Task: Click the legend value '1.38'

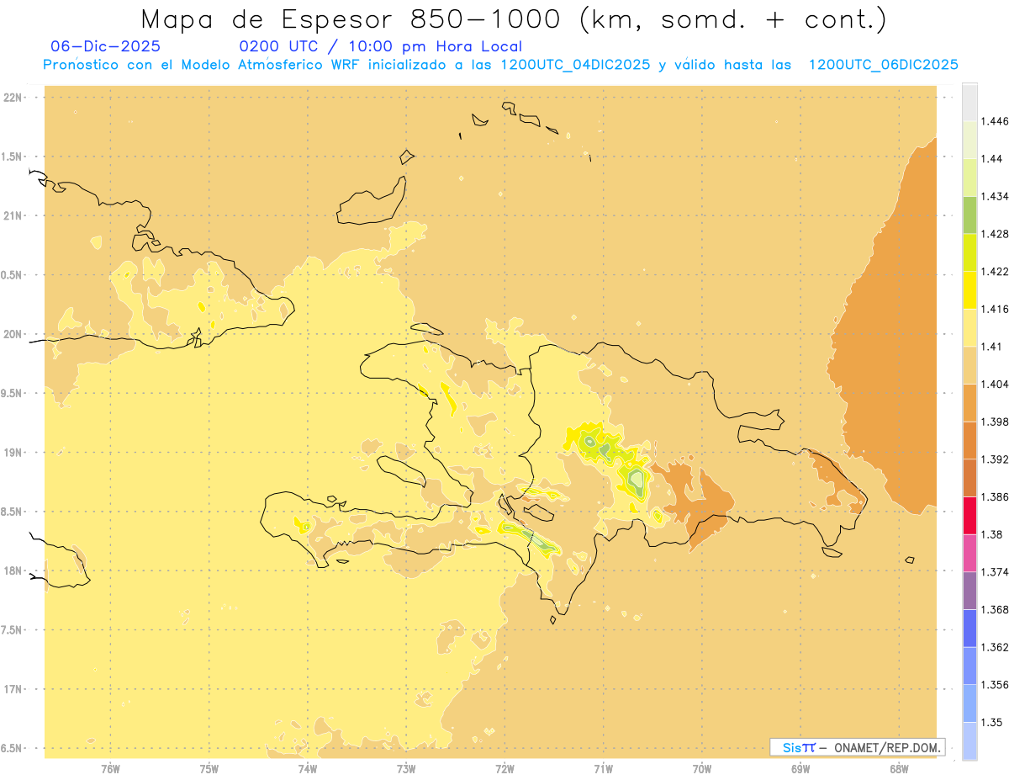Action: 992,534
